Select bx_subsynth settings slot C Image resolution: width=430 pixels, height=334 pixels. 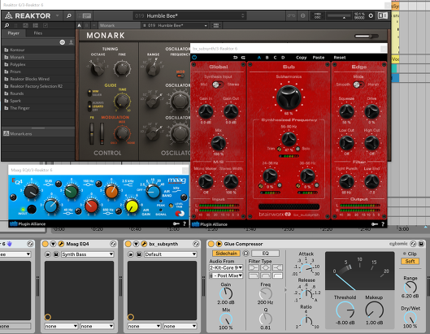point(275,58)
